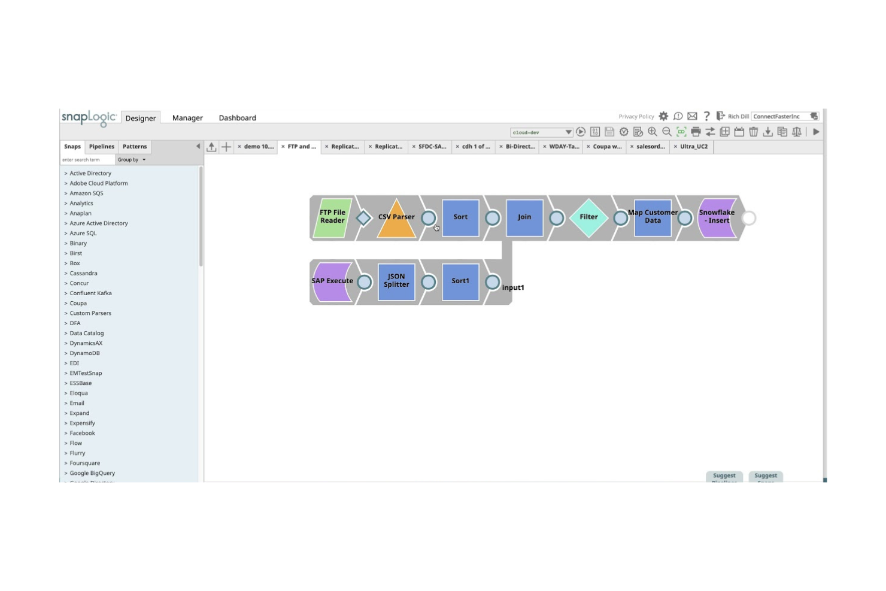Viewport: 886px width, 591px height.
Task: Click the balance scales icon
Action: coord(797,132)
